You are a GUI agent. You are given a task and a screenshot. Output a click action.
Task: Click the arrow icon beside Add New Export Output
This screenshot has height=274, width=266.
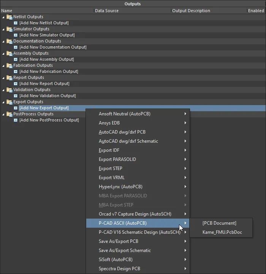(x=16, y=108)
